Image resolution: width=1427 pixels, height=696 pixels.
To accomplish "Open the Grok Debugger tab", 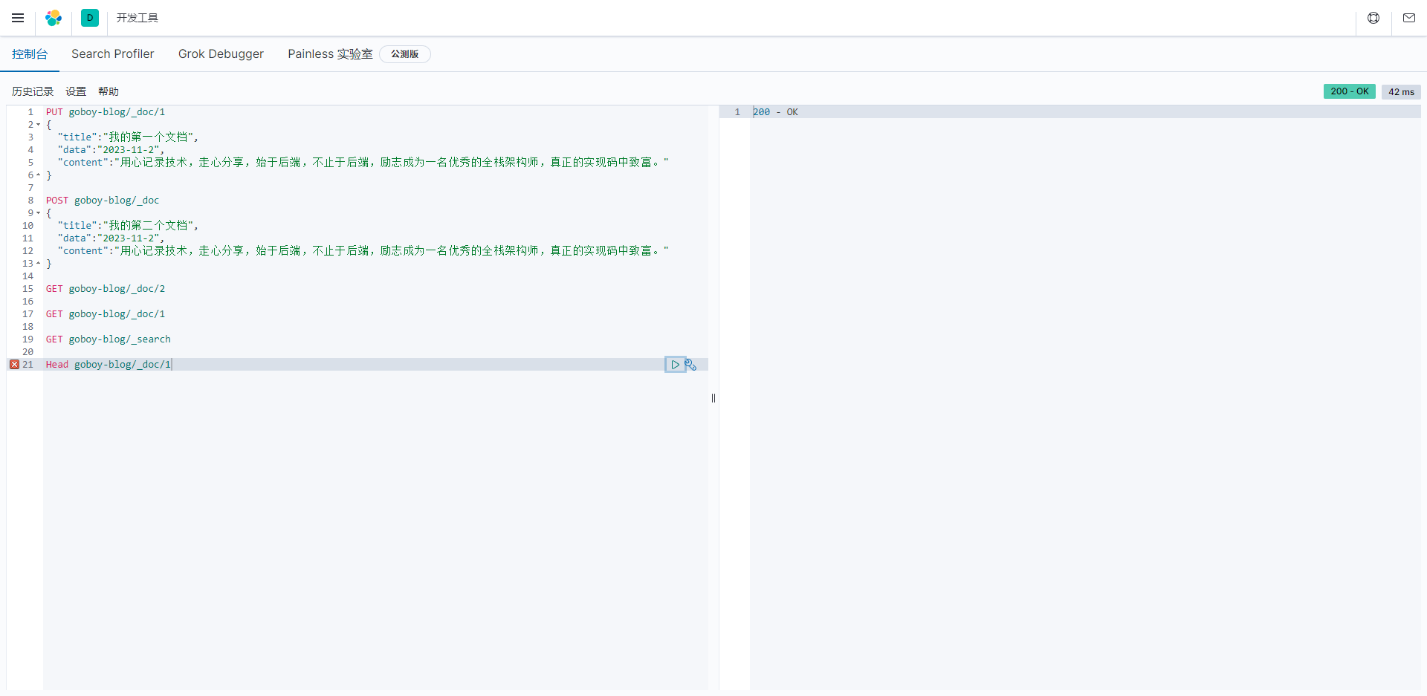I will tap(221, 54).
